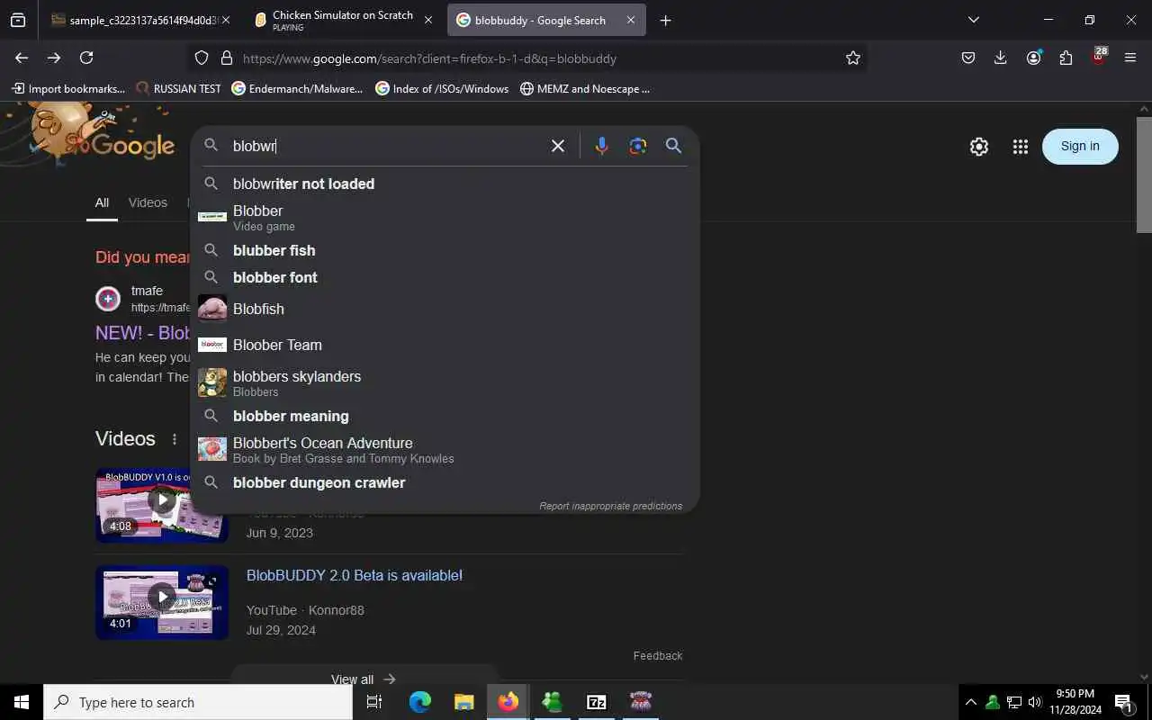Open the extensions puzzle icon
Image resolution: width=1152 pixels, height=720 pixels.
coord(1066,58)
